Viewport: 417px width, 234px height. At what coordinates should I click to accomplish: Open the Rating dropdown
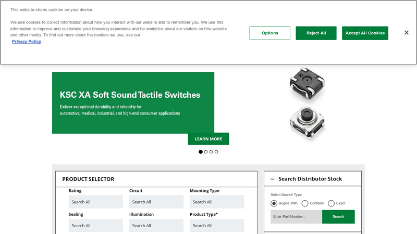(x=96, y=202)
